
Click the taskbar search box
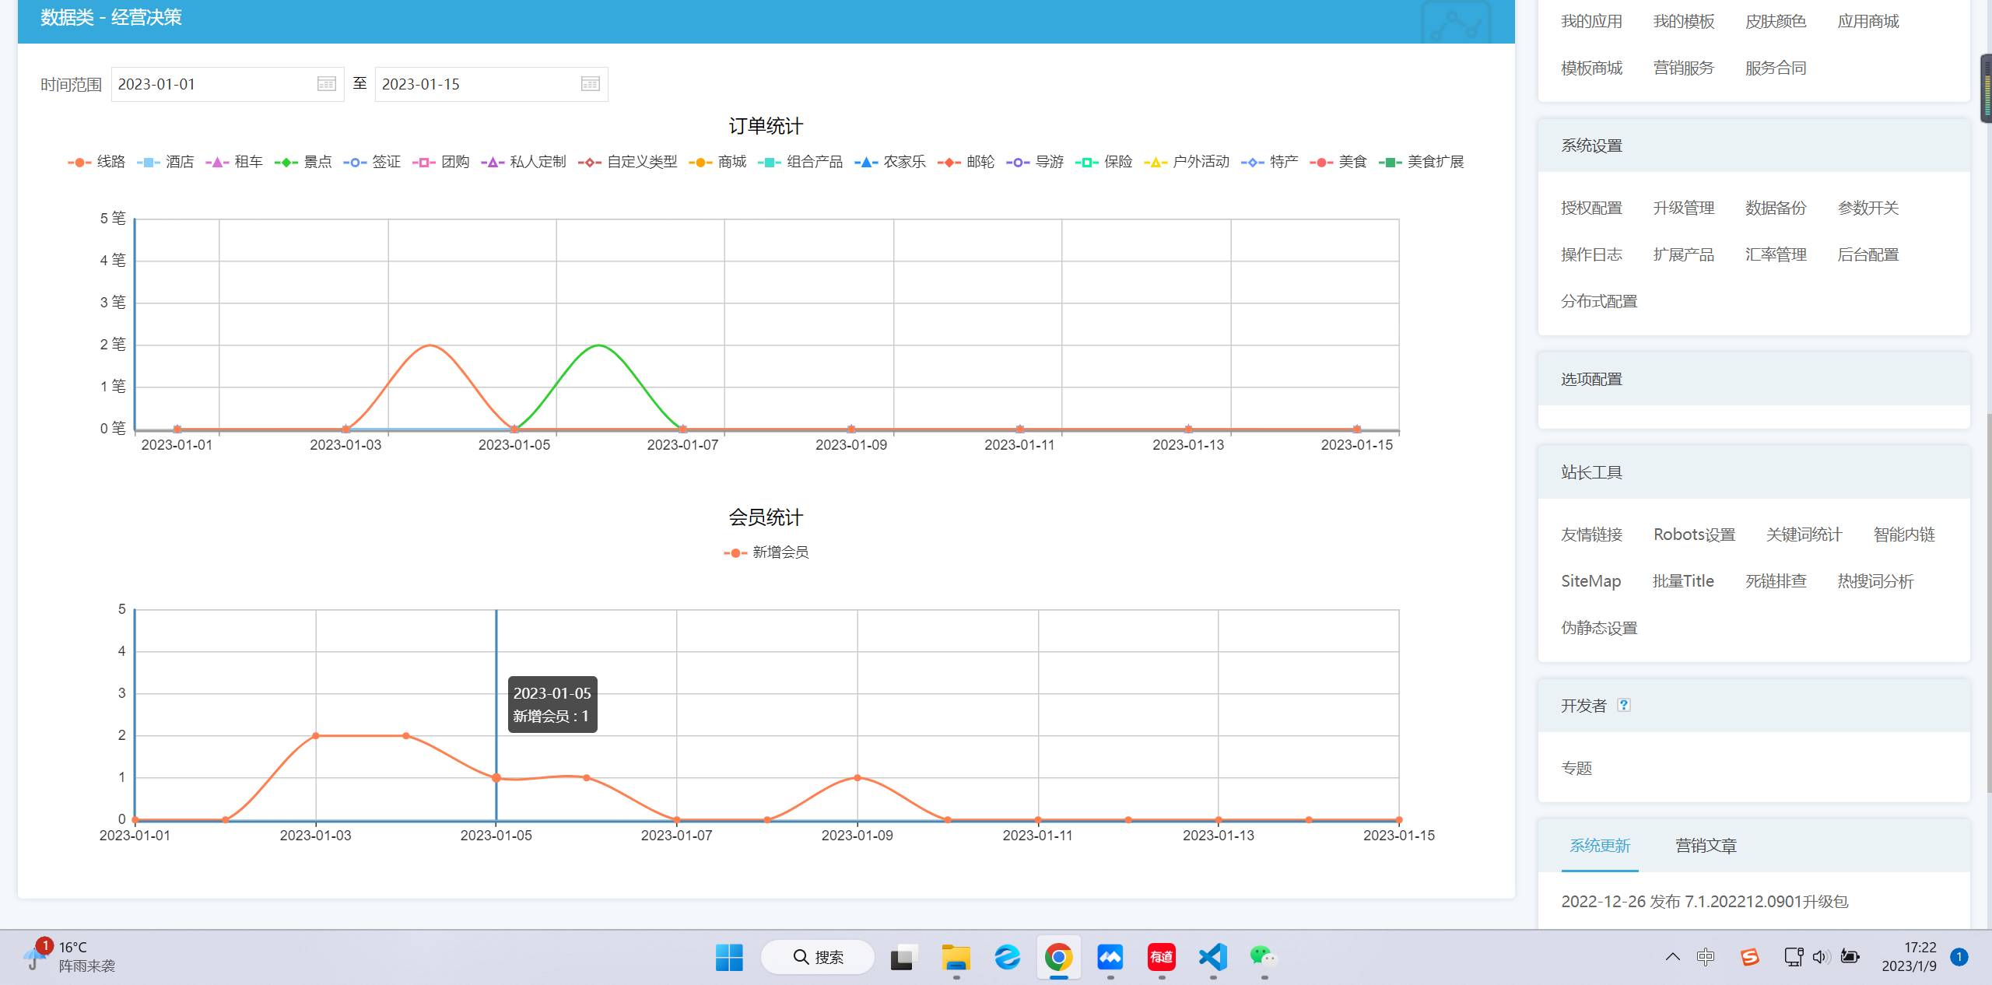tap(818, 957)
